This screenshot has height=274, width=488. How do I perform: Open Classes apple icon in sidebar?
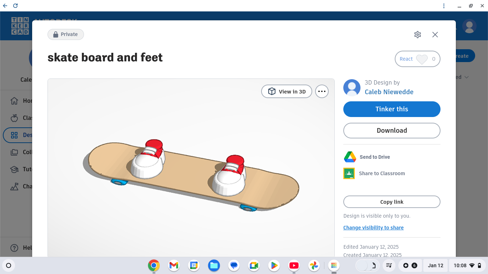[14, 118]
